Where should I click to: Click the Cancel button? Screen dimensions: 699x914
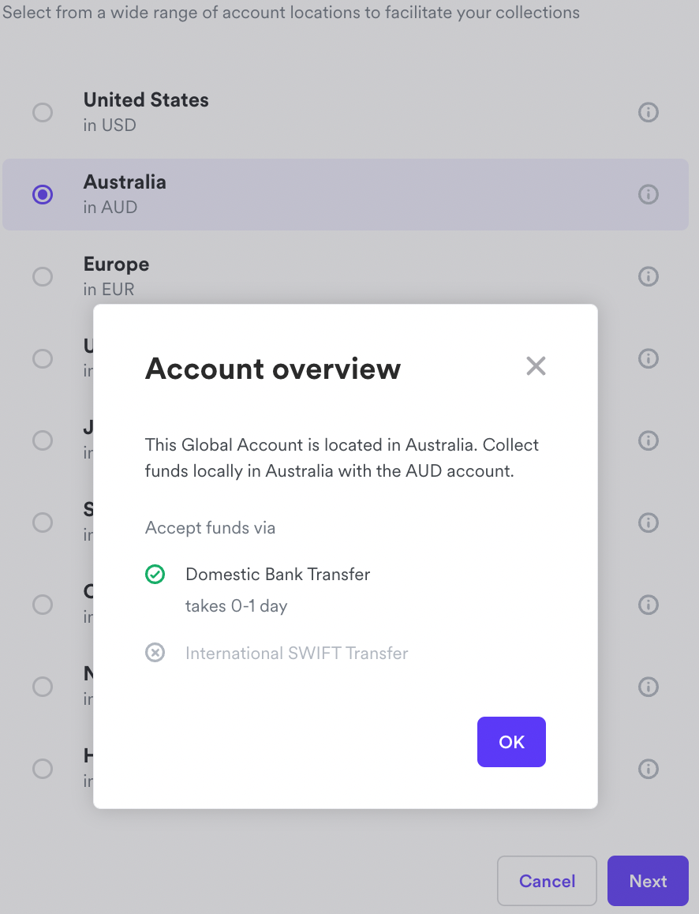547,881
